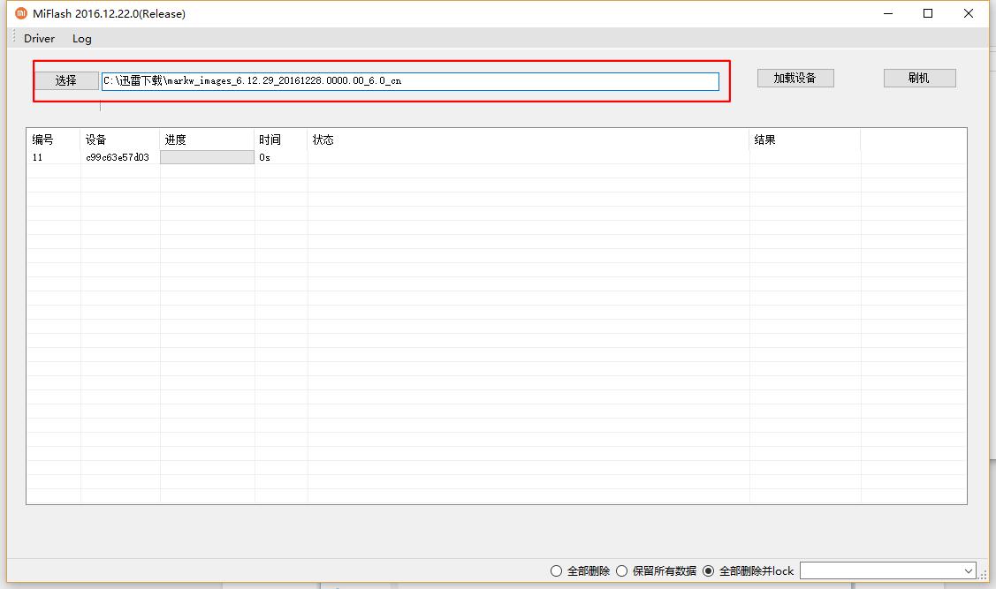The image size is (996, 589).
Task: Expand the bottom-right script dropdown
Action: (969, 570)
